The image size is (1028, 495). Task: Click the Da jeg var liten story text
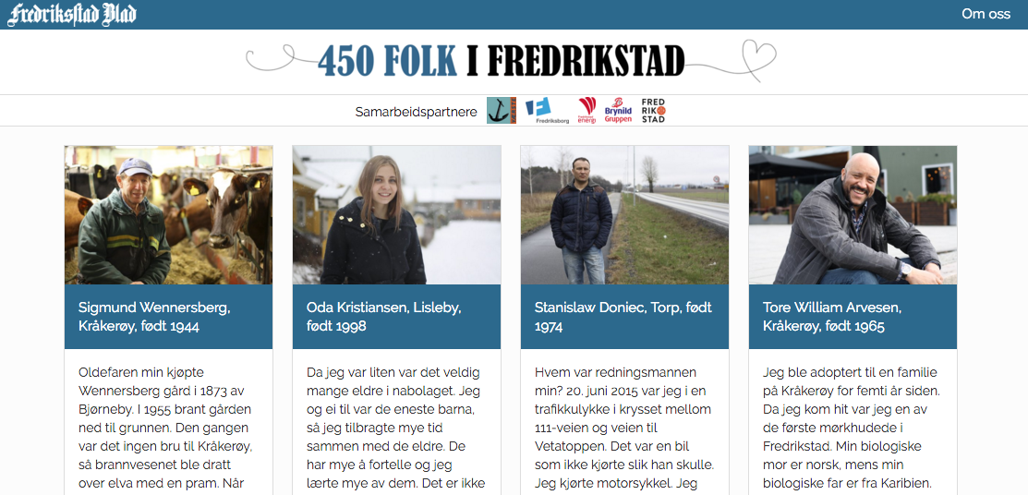pyautogui.click(x=395, y=429)
